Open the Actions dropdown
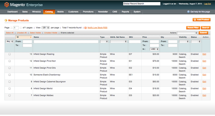The image size is (215, 116). pos(187,33)
